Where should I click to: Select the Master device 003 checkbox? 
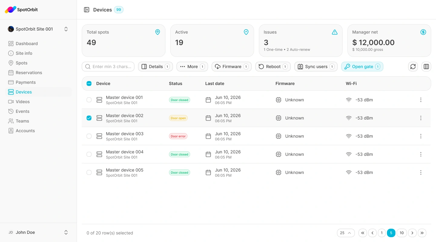pyautogui.click(x=89, y=136)
